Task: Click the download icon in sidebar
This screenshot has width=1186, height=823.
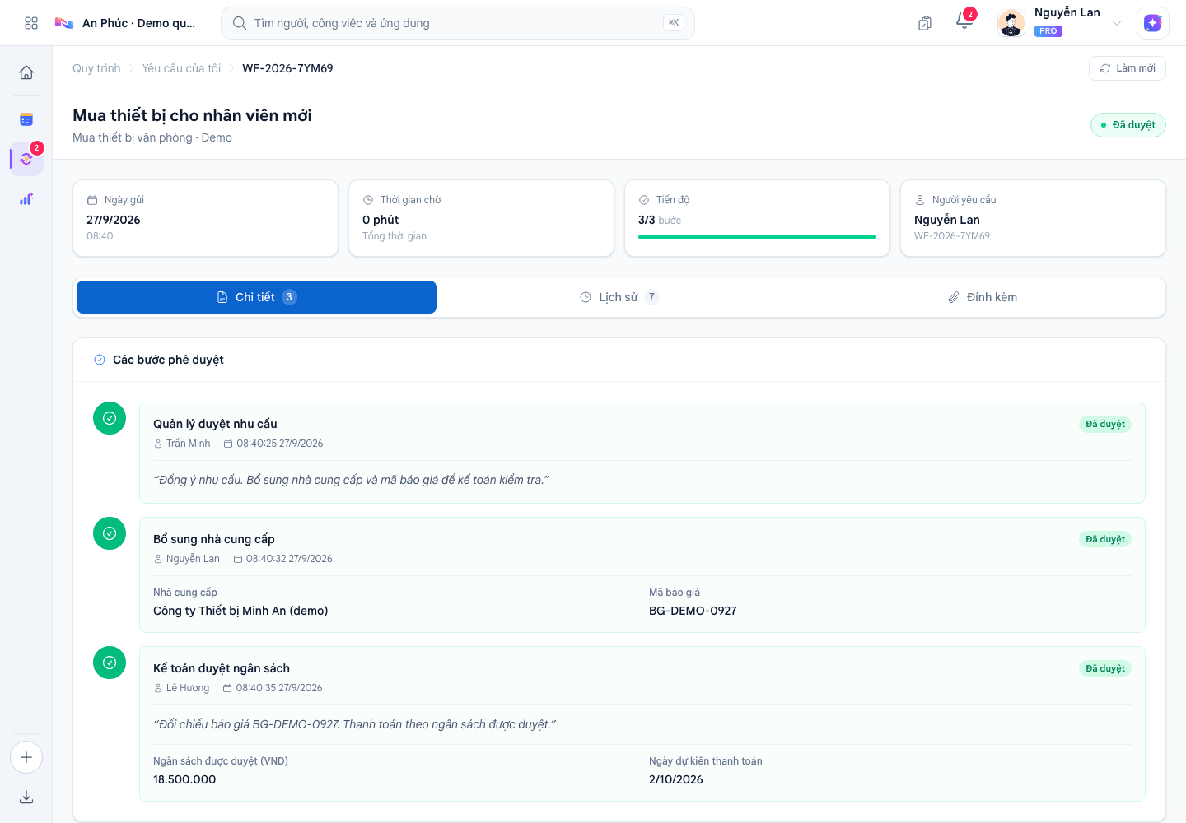Action: (x=26, y=797)
